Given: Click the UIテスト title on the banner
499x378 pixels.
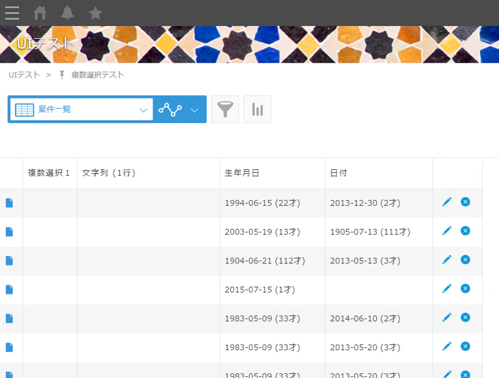Looking at the screenshot, I should (x=45, y=43).
